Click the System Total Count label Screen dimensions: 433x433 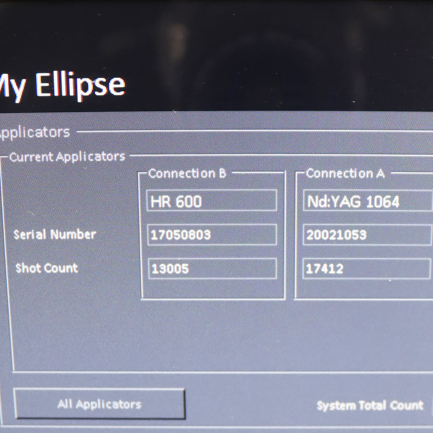[370, 405]
